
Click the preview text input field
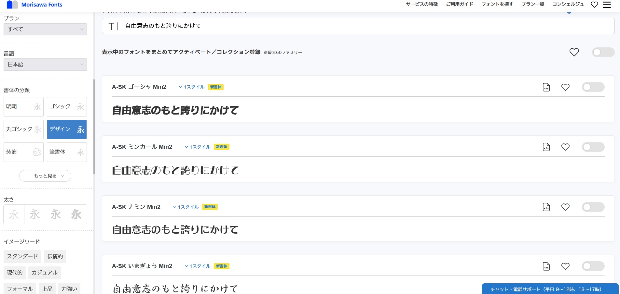358,26
